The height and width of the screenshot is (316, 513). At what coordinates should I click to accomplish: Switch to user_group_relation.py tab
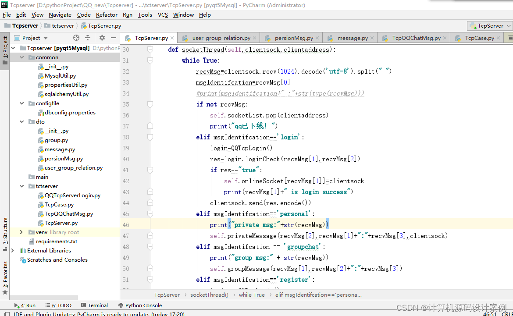coord(219,38)
